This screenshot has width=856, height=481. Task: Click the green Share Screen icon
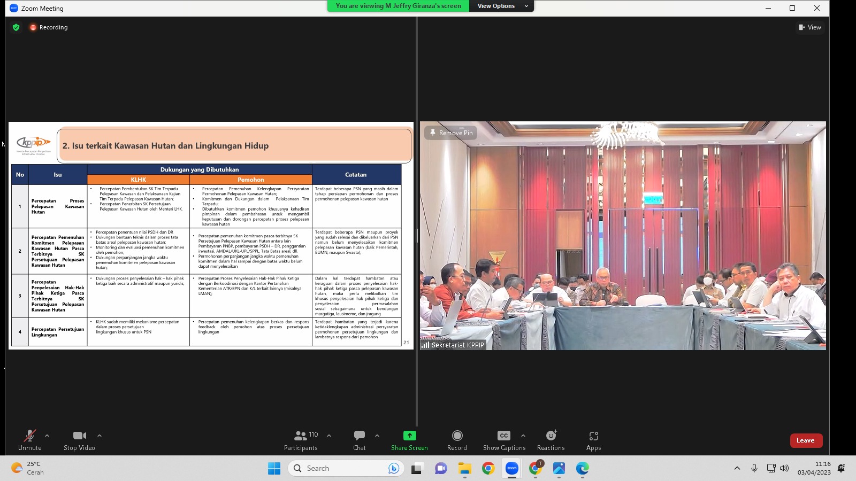pyautogui.click(x=409, y=436)
